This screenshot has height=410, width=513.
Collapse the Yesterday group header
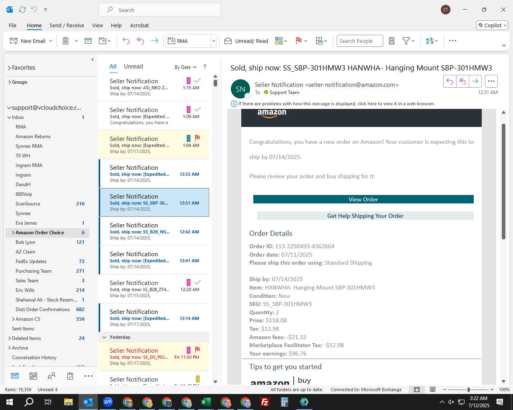click(x=104, y=337)
